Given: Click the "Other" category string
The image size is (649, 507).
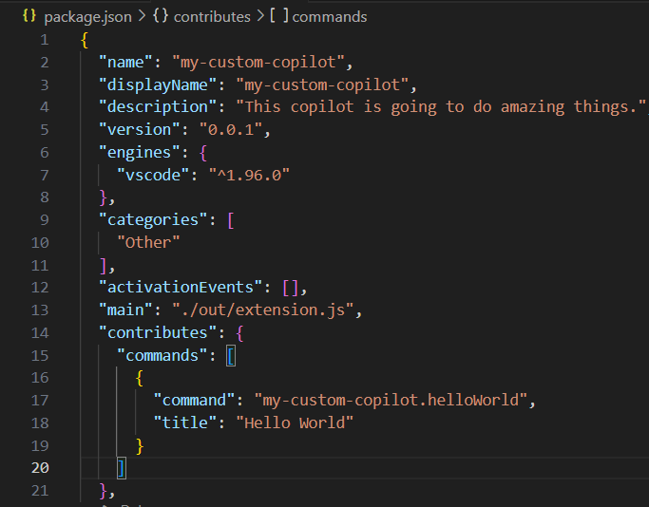Looking at the screenshot, I should (147, 242).
